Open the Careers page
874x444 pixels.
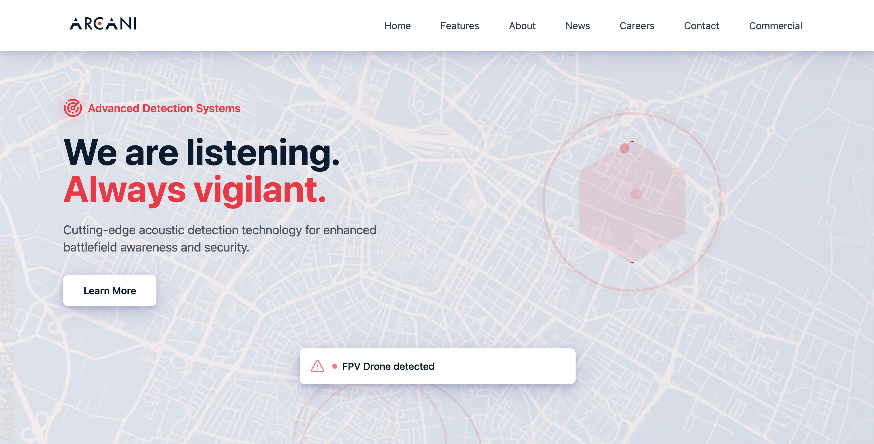click(x=637, y=26)
